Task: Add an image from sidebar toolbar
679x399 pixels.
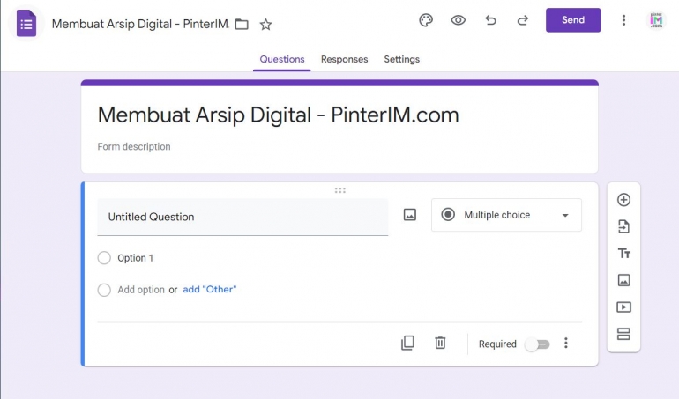Action: tap(623, 280)
